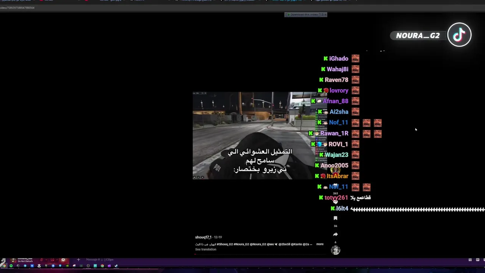Click chat username Anoo2005

pos(334,165)
